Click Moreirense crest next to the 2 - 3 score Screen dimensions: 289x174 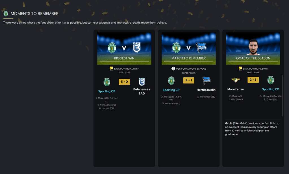pos(236,80)
